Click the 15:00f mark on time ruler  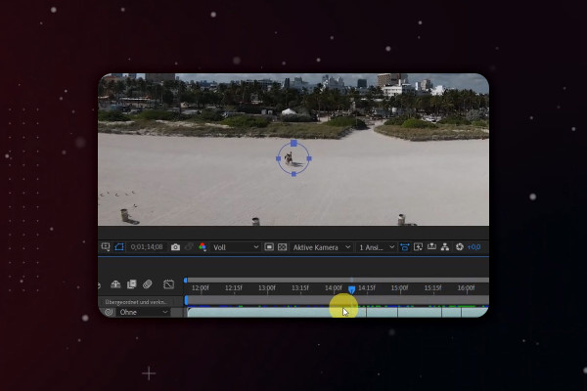399,288
